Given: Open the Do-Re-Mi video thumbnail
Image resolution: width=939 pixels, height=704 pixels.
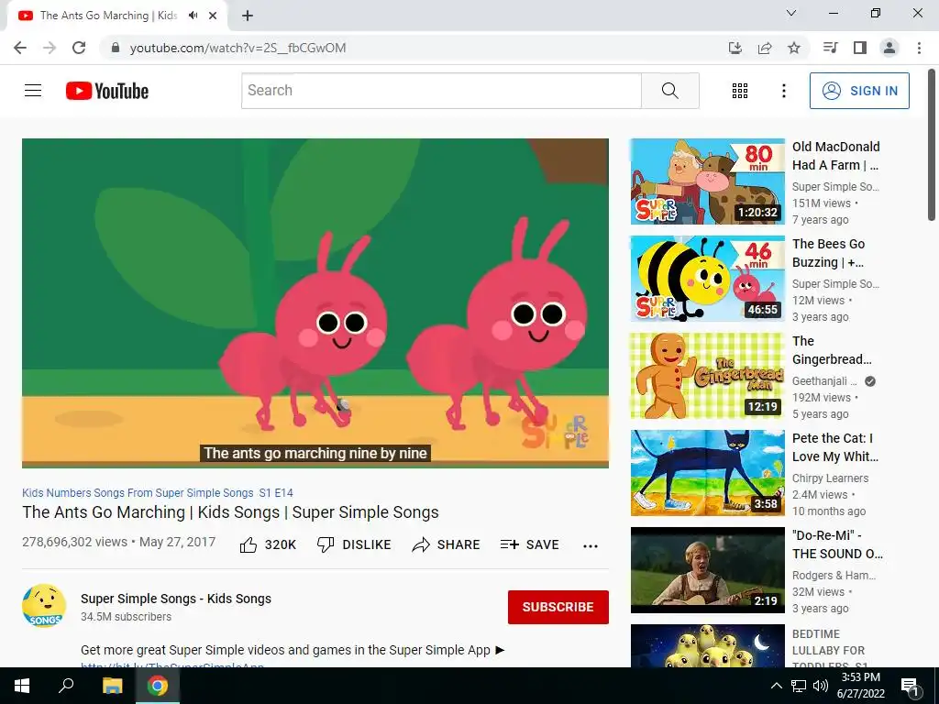Looking at the screenshot, I should [707, 570].
